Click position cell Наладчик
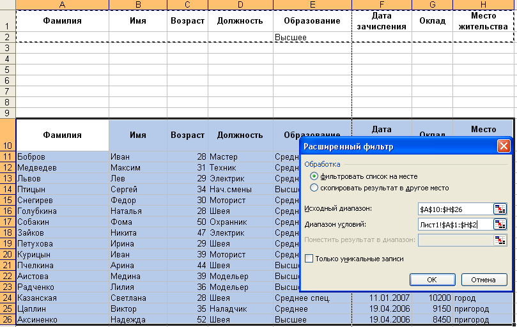The width and height of the screenshot is (517, 327). point(240,308)
